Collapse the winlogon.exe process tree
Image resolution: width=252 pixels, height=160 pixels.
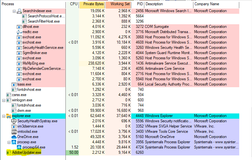pyautogui.click(x=4, y=100)
